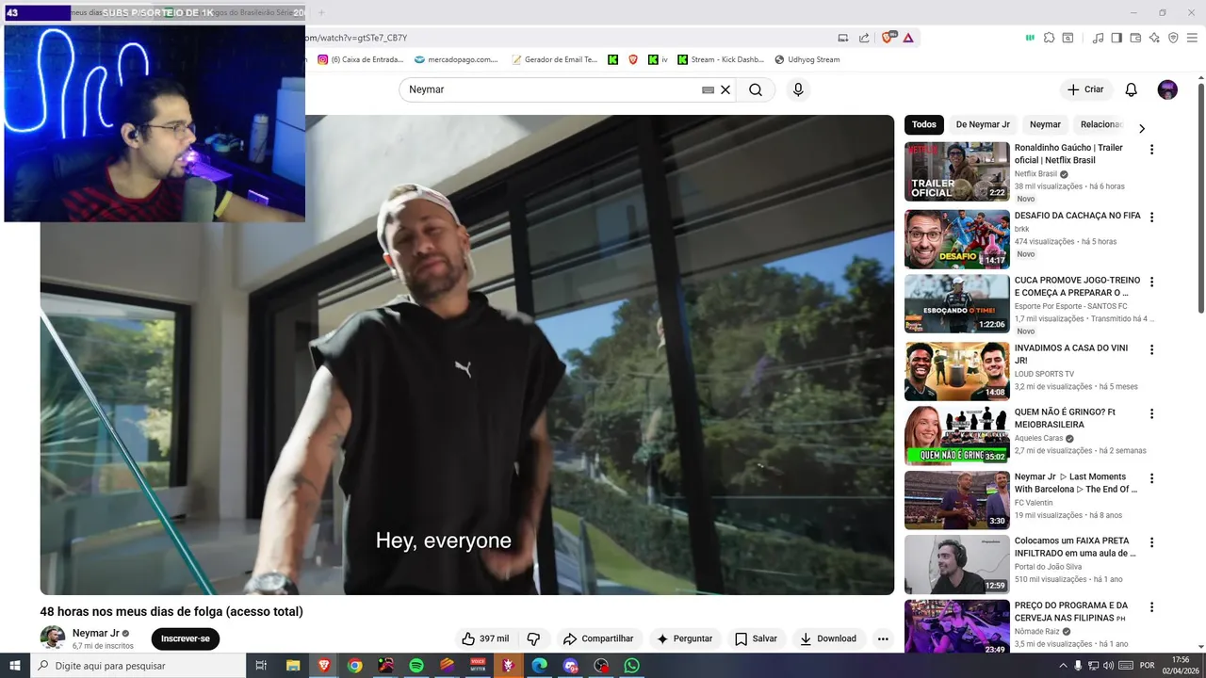Open OBS Studio from the taskbar
This screenshot has height=678, width=1206.
pyautogui.click(x=601, y=666)
